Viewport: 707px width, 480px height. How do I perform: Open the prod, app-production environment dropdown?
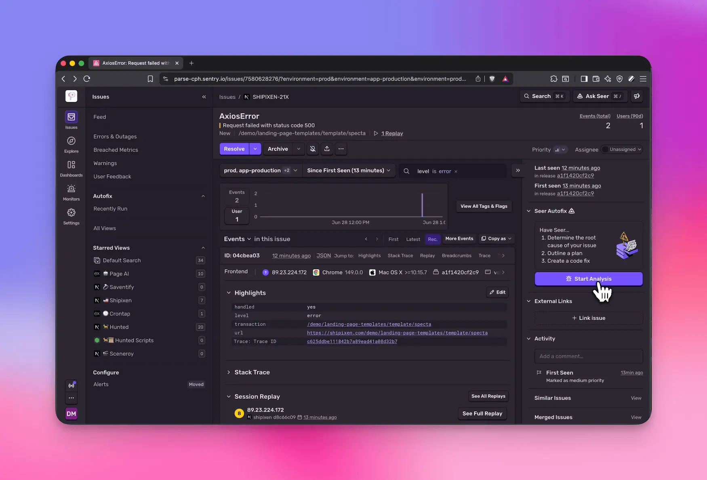tap(261, 171)
